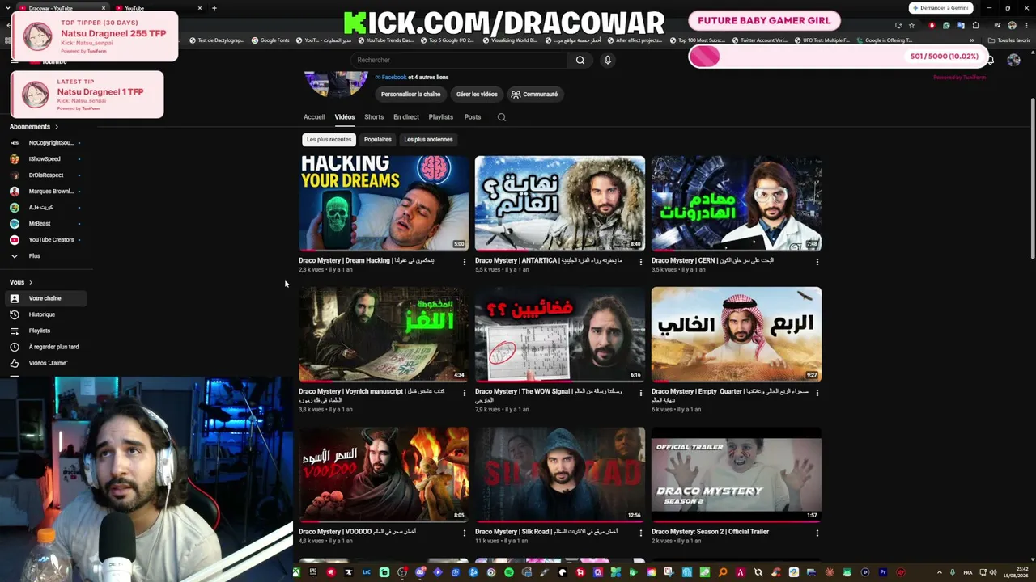Filter videos by Les plus récentes

(329, 140)
